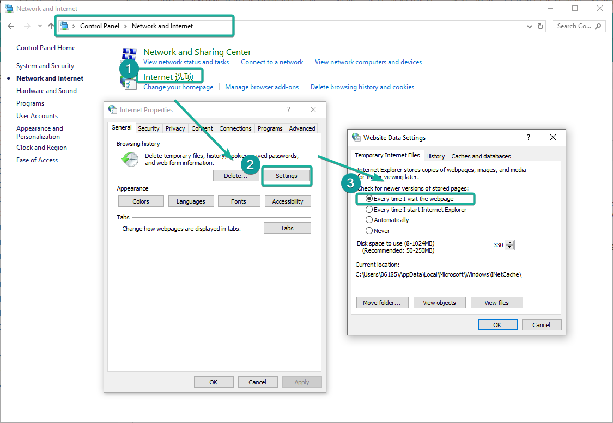Open Hardware and Sound category
Screen dimensions: 613x423
46,91
